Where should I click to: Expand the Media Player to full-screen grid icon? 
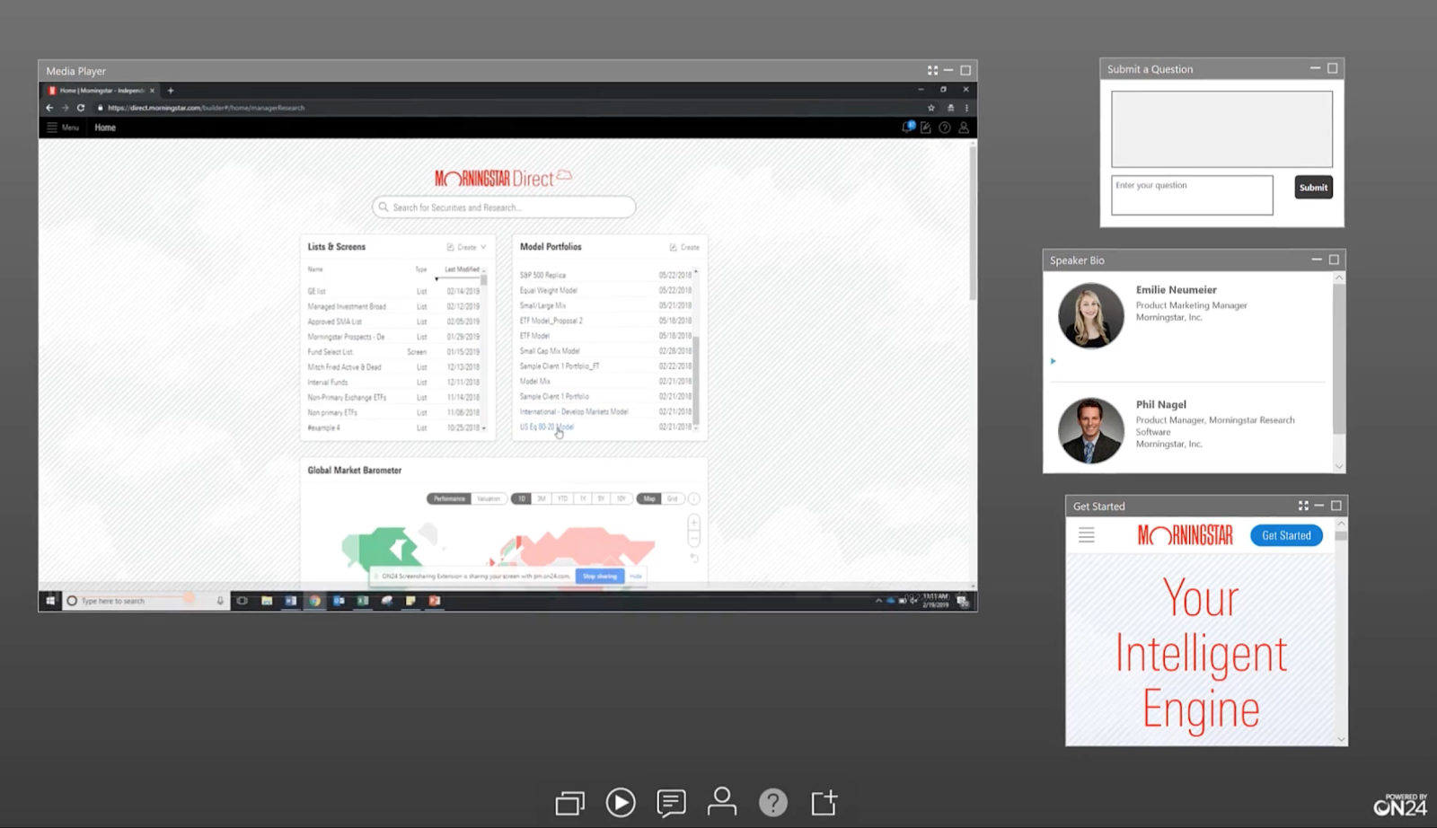click(x=932, y=70)
